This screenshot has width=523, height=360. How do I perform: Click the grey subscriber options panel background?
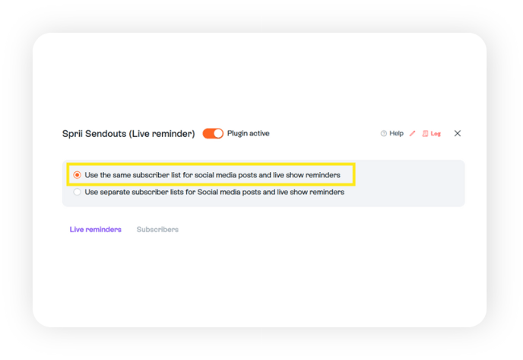tap(407, 183)
